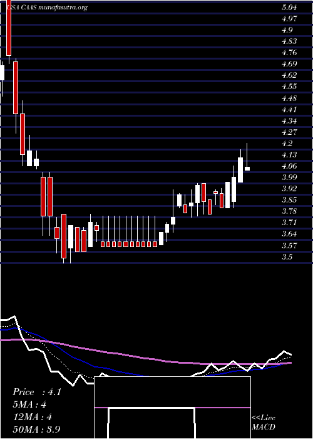Click the 3.99 price axis label
Viewport: 313px width, 439px height.
[289, 177]
